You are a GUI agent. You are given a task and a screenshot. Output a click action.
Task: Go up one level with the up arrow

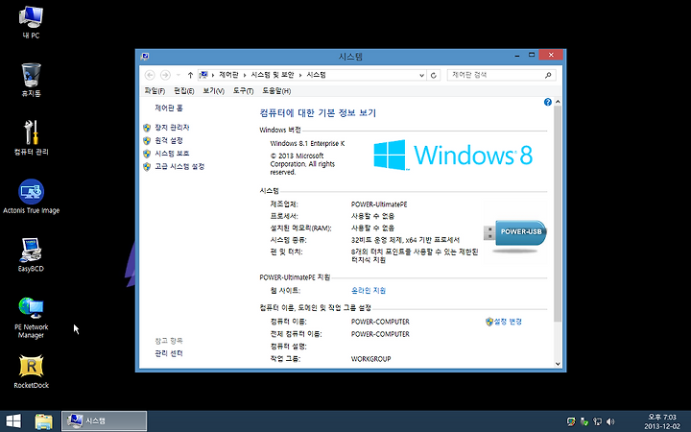coord(190,75)
